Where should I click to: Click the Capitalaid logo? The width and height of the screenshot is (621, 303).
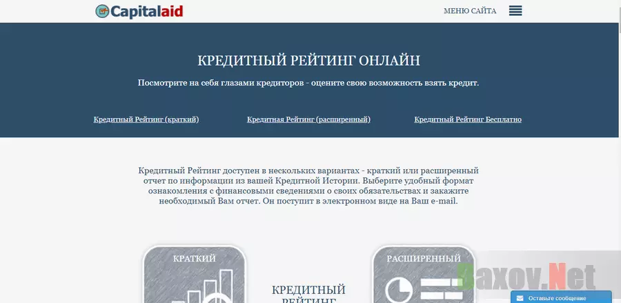(139, 11)
